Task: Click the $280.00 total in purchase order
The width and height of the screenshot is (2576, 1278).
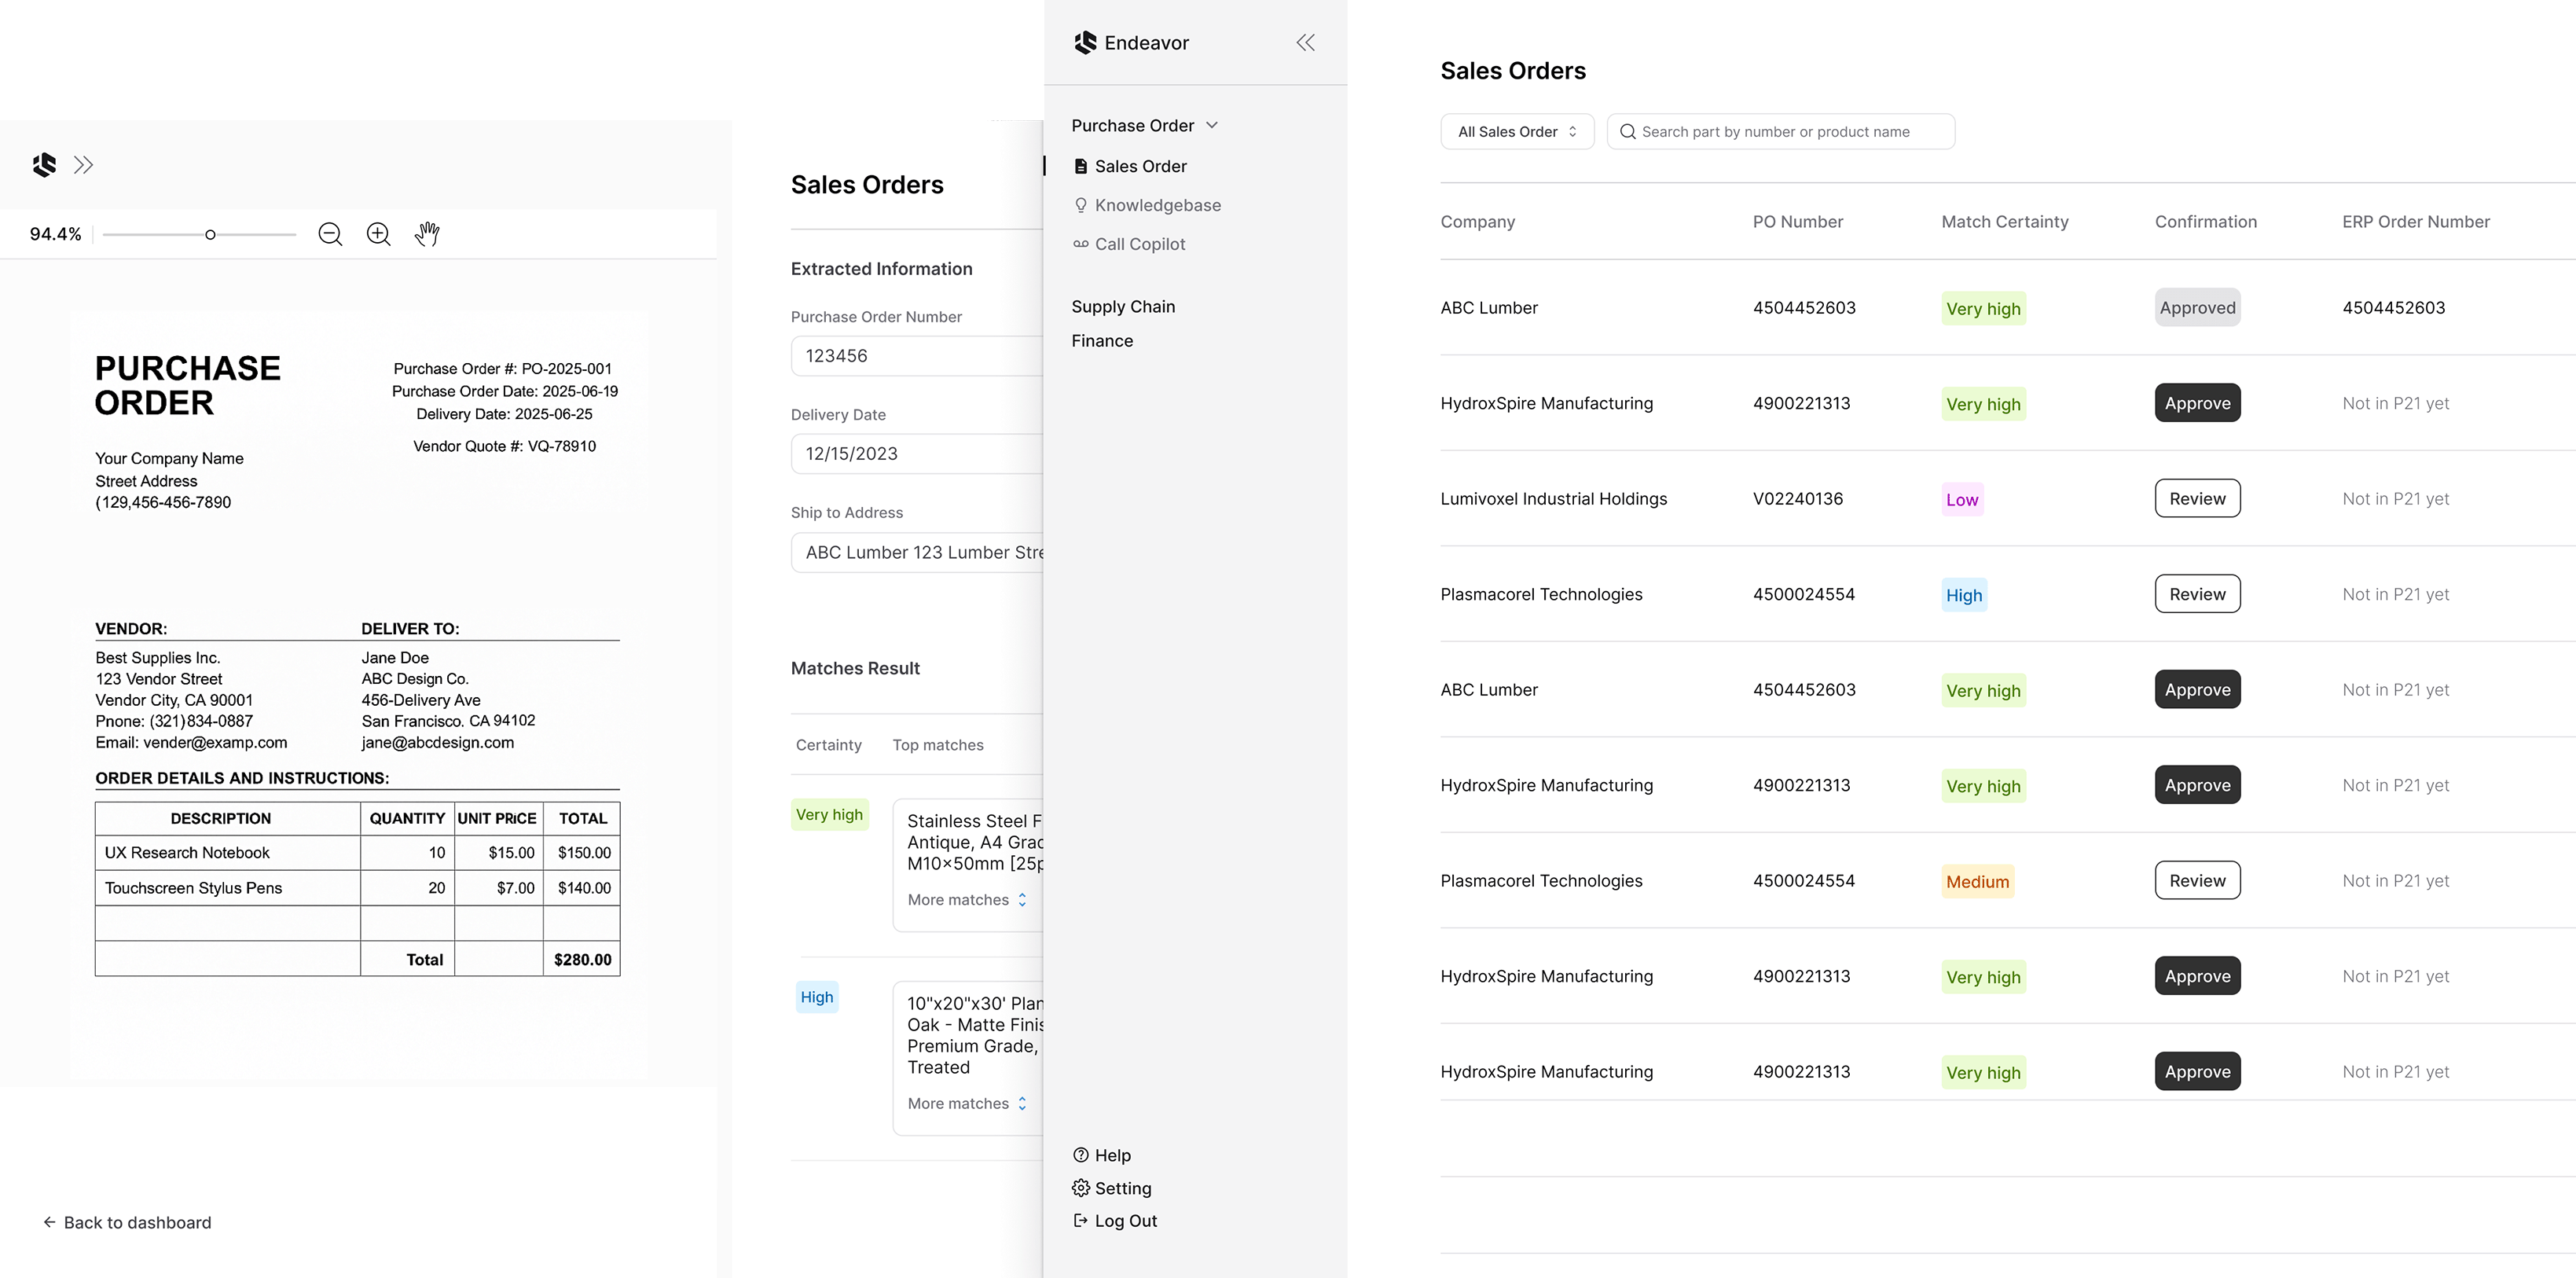Action: tap(582, 959)
